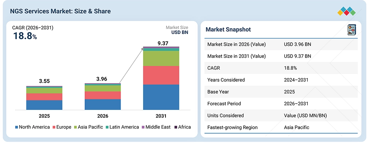The image size is (367, 143).
Task: Click the CAGR row label in the table
Action: tap(214, 68)
